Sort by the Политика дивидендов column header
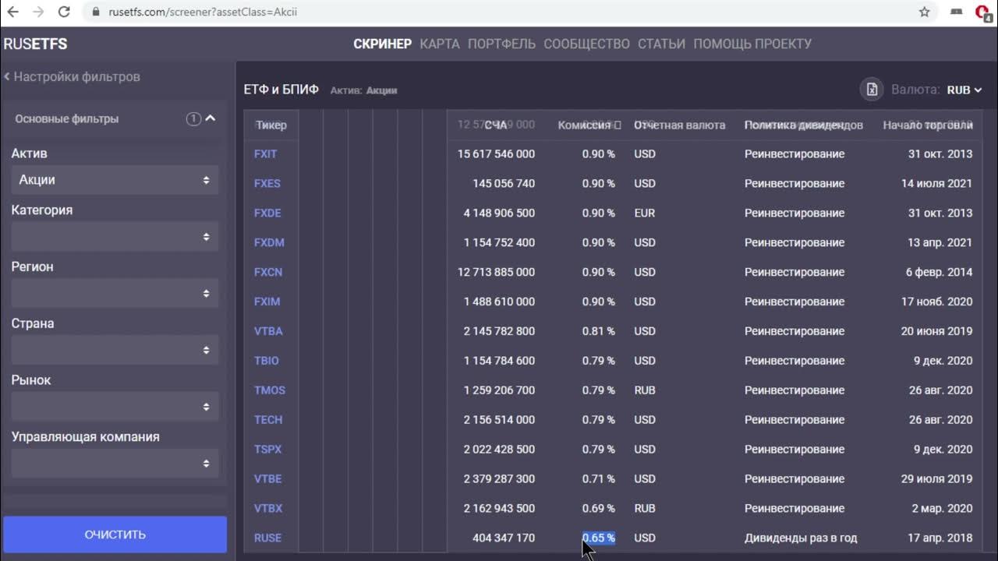Viewport: 998px width, 561px height. [804, 125]
